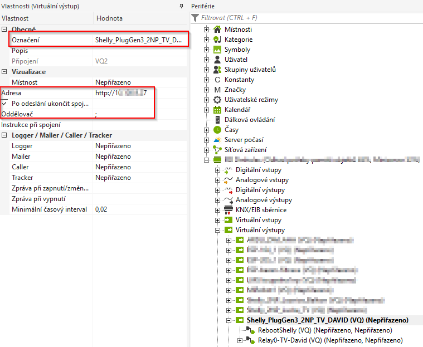Viewport: 423px width, 347px height.
Task: Expand the Digitální vstupy tree node
Action: coord(218,170)
